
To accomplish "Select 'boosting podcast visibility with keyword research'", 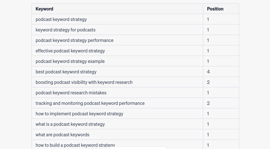I will click(84, 82).
